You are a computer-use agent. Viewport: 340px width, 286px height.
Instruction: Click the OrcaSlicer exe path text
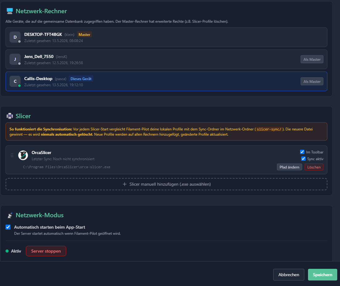coord(66,167)
